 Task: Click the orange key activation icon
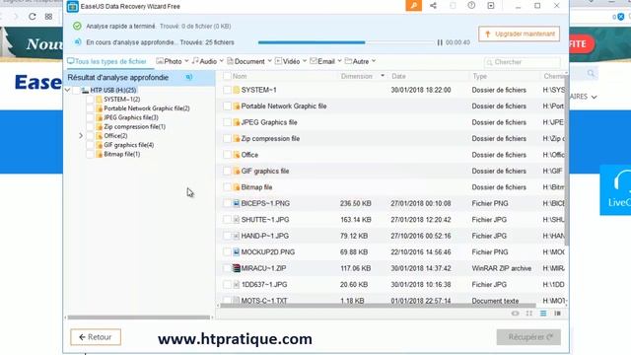(413, 6)
